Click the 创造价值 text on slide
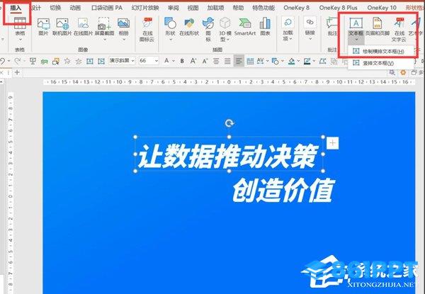This screenshot has width=425, height=294. 284,191
